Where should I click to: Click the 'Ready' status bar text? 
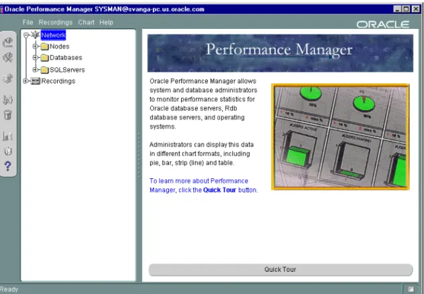click(9, 289)
